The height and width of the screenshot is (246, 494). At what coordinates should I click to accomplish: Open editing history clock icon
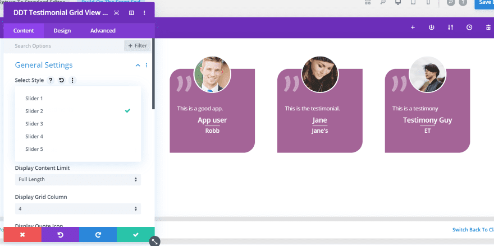click(469, 27)
